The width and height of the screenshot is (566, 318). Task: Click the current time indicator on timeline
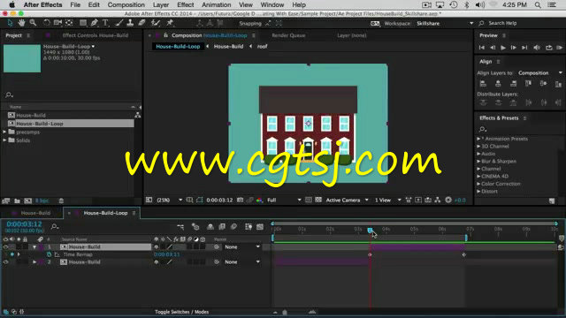point(370,231)
